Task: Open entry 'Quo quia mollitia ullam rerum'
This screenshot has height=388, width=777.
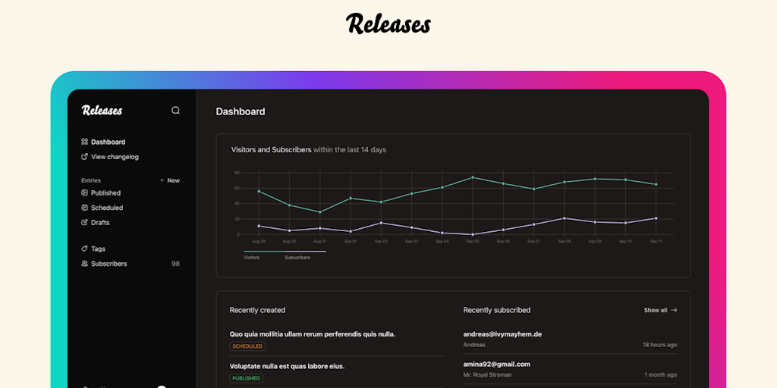Action: click(313, 334)
